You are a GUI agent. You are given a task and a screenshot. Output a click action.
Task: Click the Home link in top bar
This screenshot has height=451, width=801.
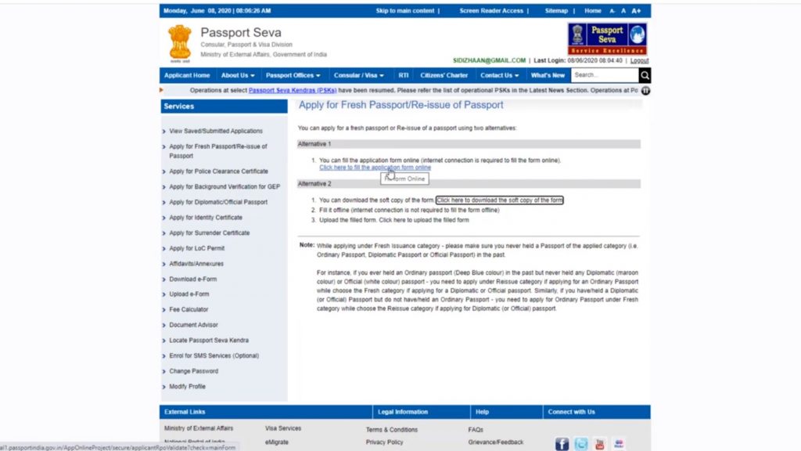click(x=593, y=11)
